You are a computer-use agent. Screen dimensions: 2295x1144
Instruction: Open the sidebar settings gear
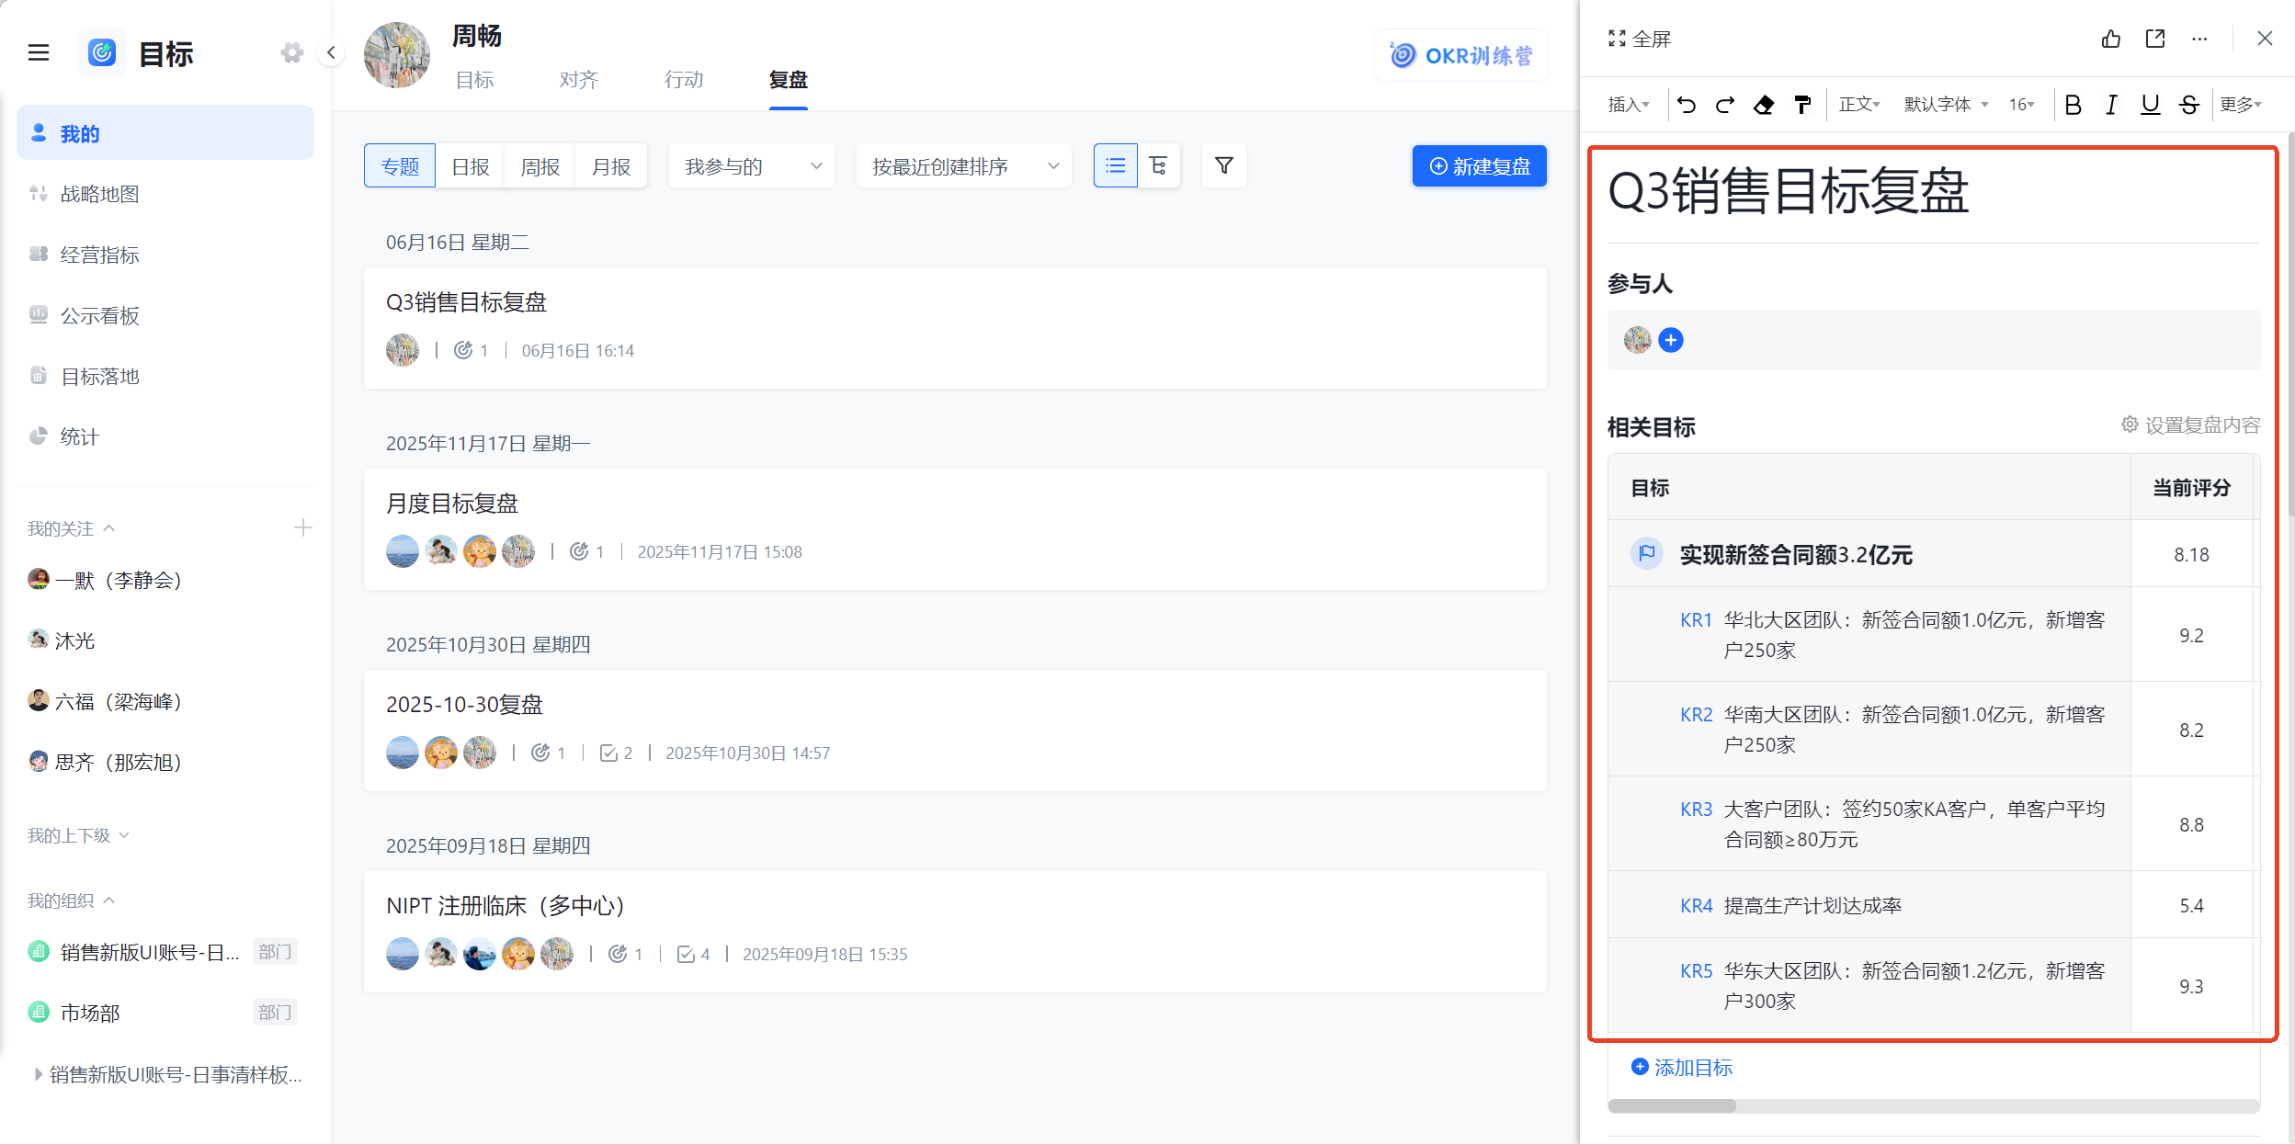pyautogui.click(x=292, y=53)
